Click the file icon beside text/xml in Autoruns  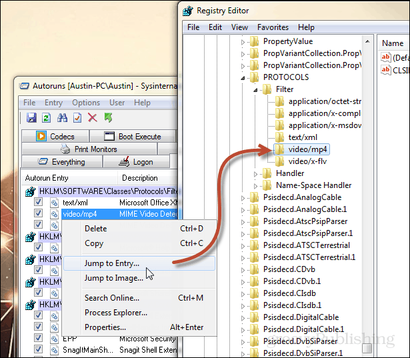tap(54, 203)
